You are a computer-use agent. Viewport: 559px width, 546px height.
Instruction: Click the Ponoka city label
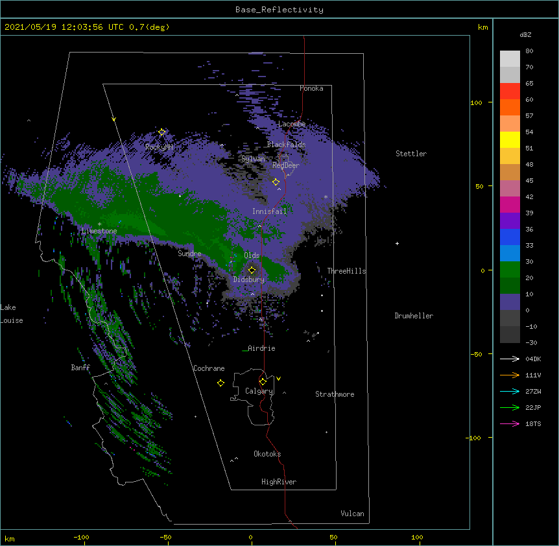coord(311,88)
